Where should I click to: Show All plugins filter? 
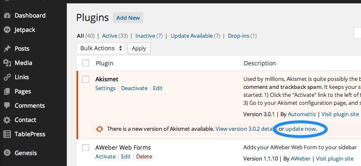[86, 36]
